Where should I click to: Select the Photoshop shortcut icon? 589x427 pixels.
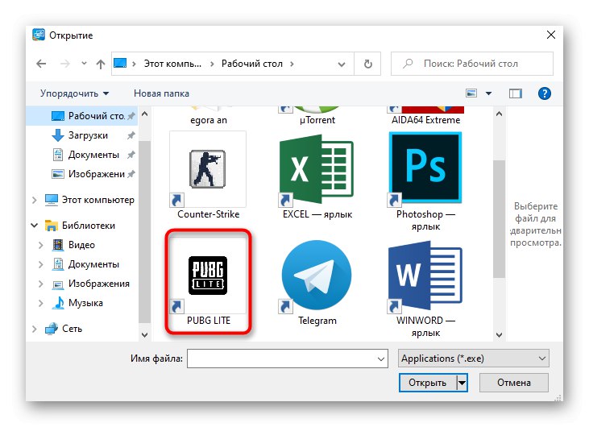tap(425, 169)
